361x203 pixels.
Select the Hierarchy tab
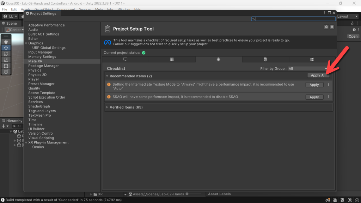(x=12, y=121)
